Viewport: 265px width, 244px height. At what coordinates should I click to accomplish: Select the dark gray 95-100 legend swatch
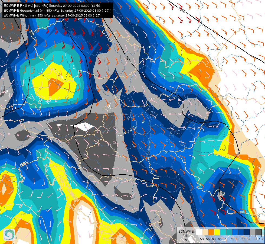pyautogui.click(x=259, y=232)
